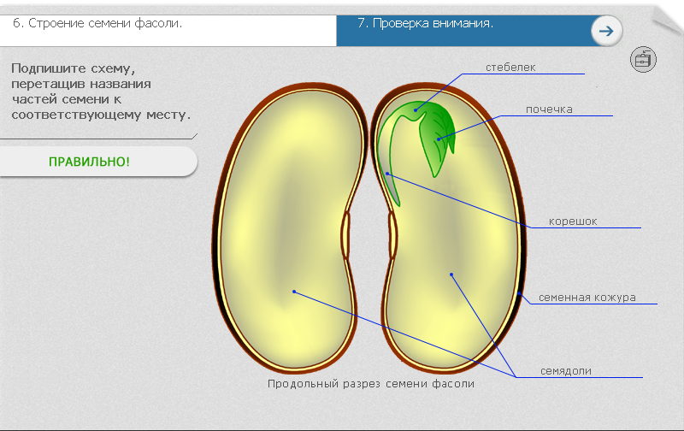Click the next arrow button
Screen dimensions: 684x431
click(606, 31)
